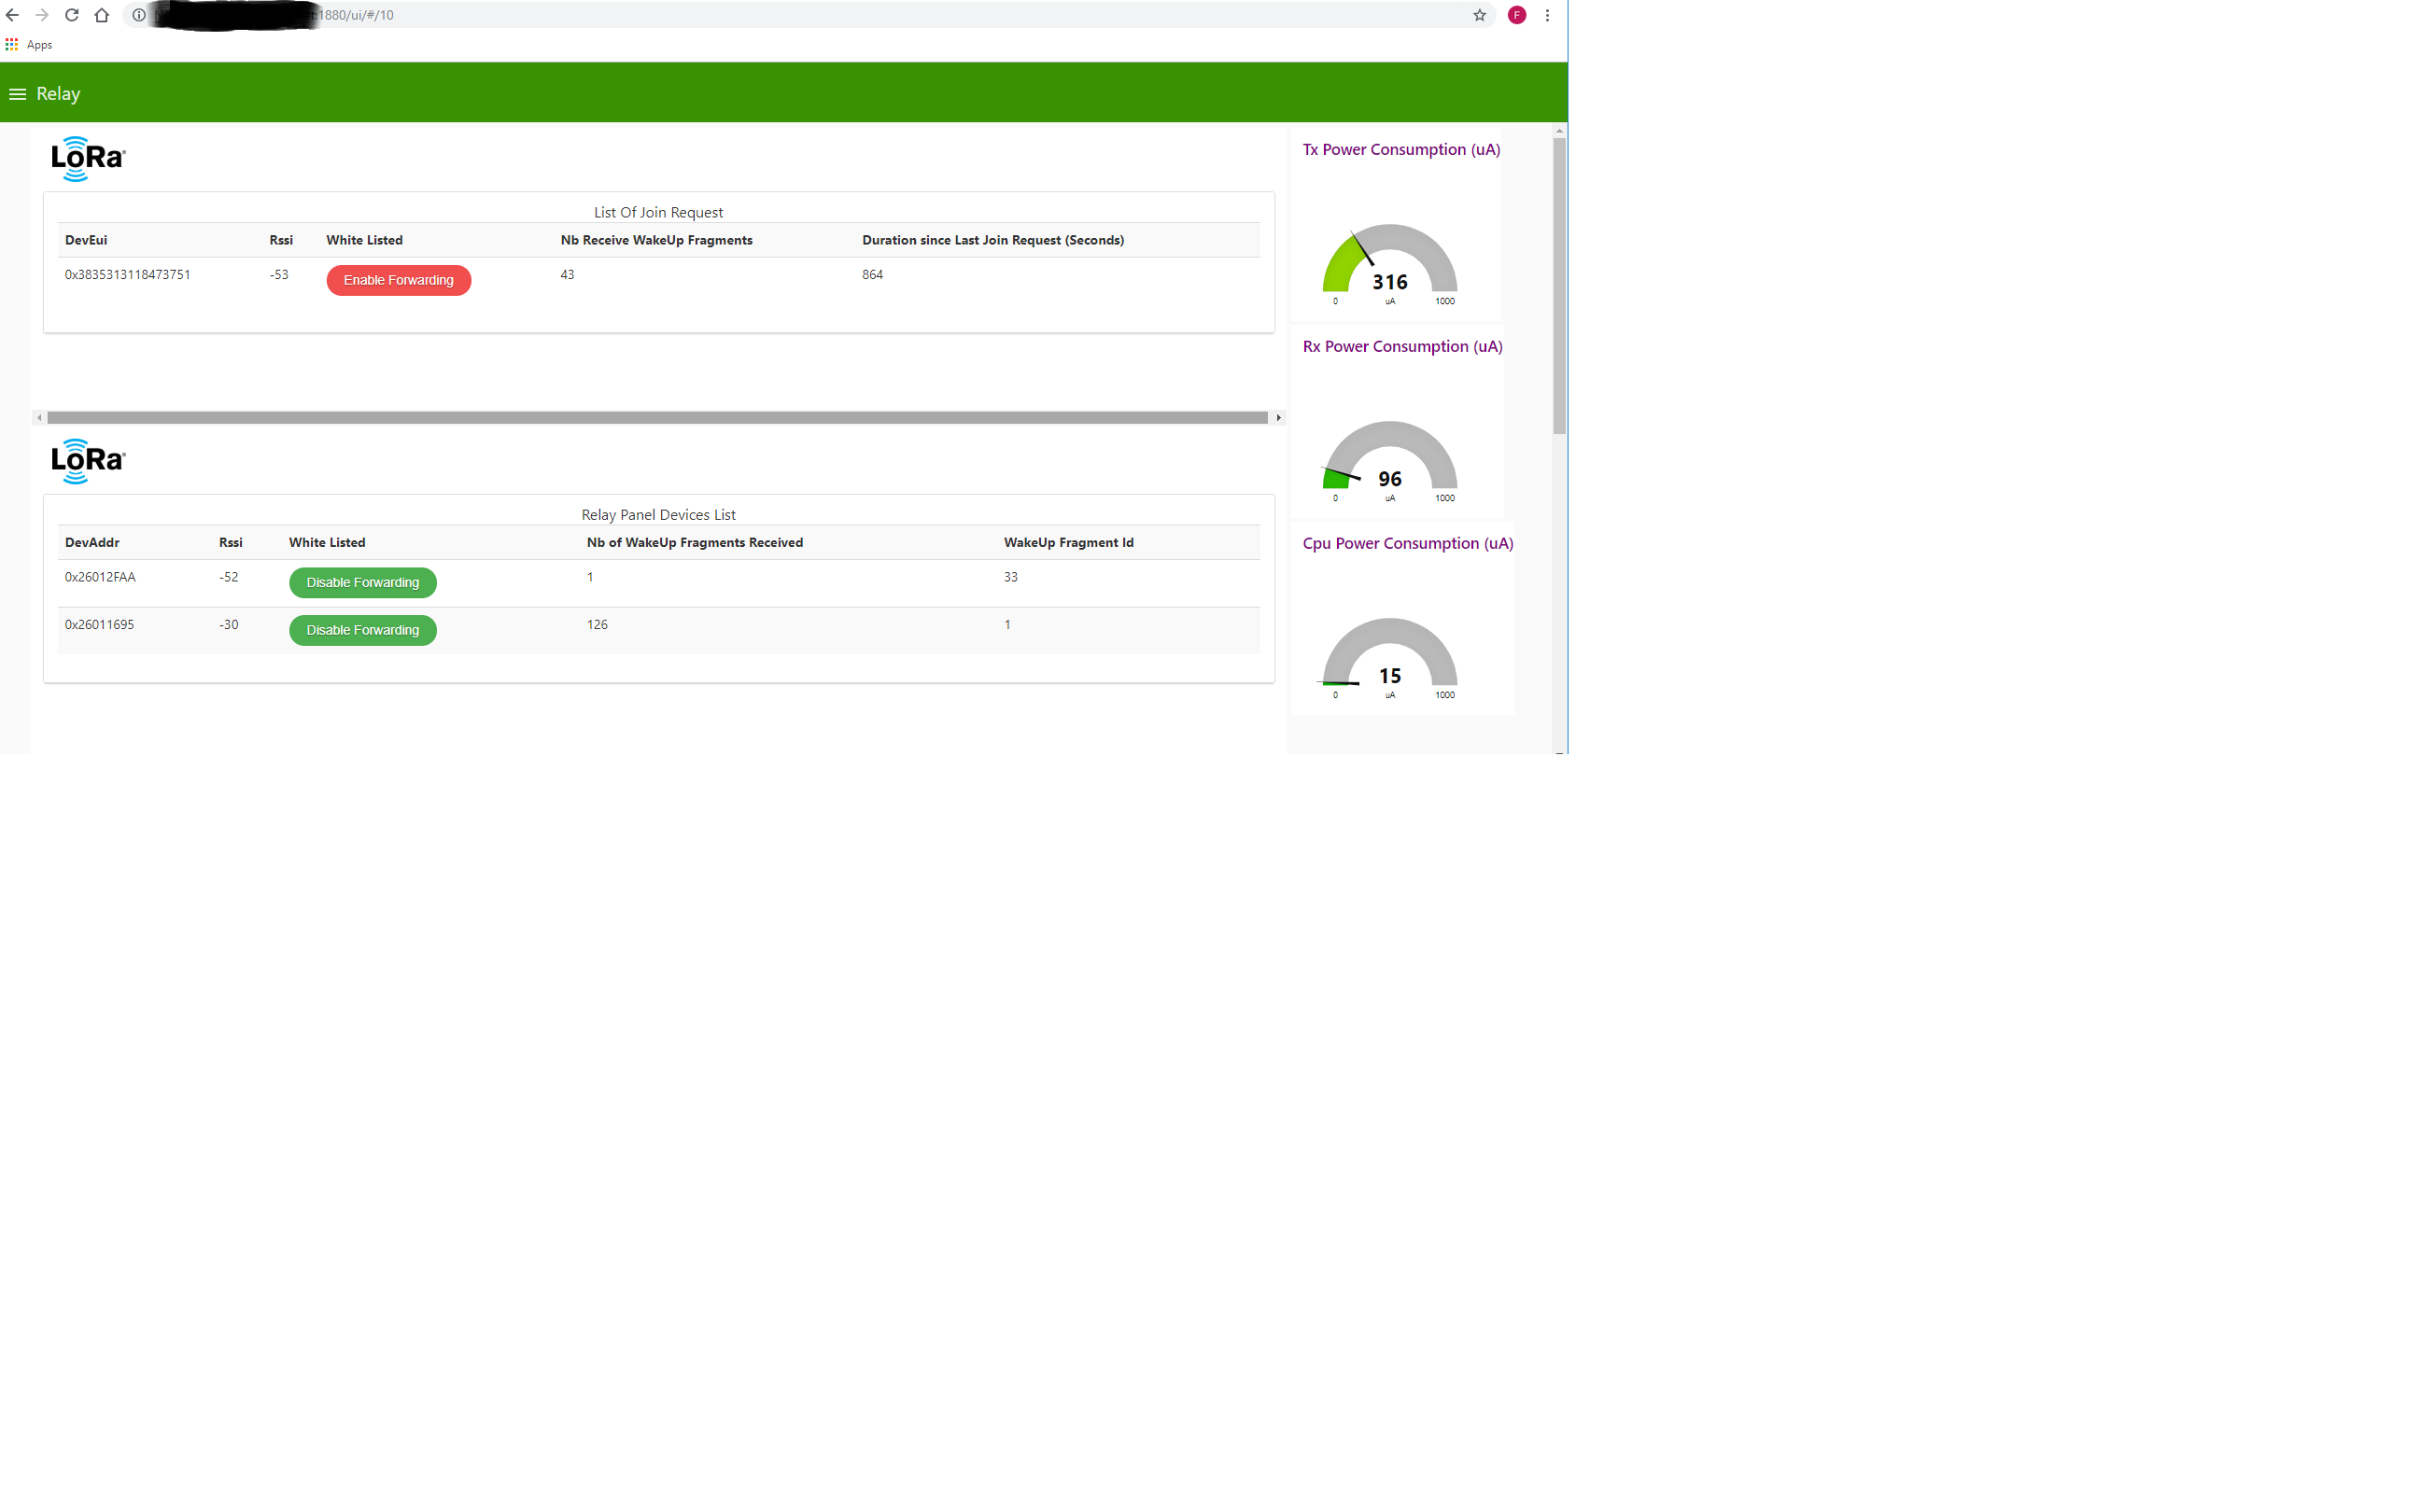
Task: Disable forwarding for device 0x26012FAA
Action: click(x=362, y=582)
